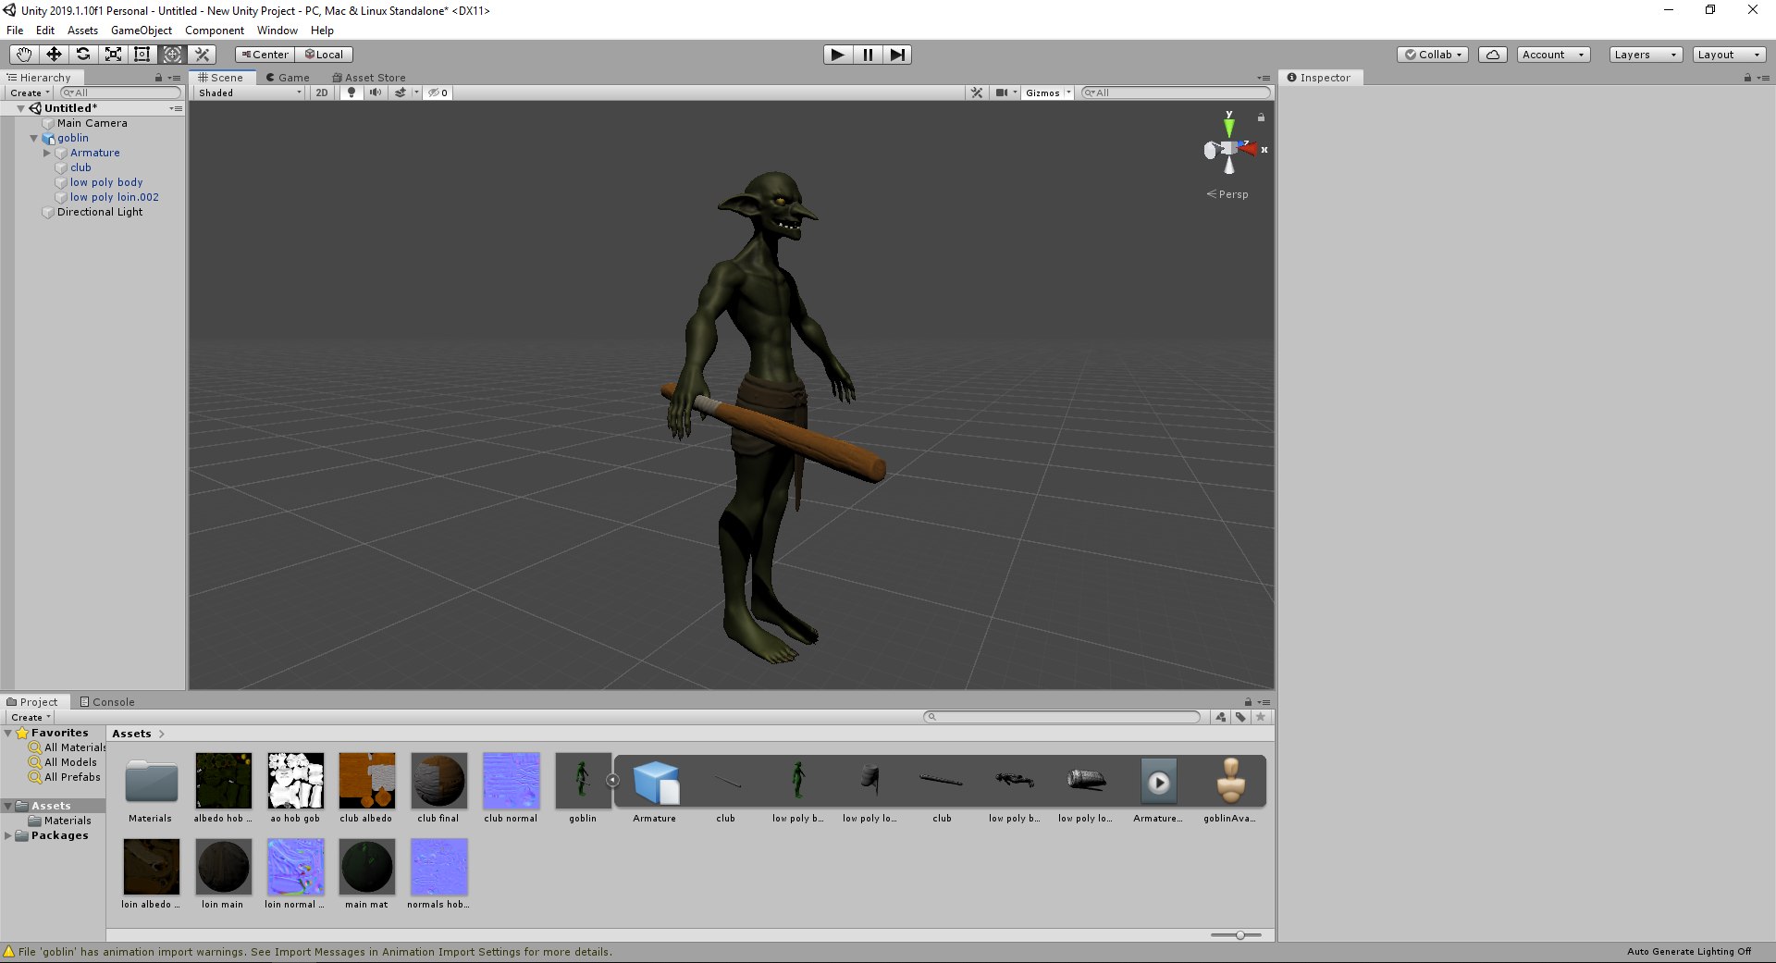Toggle scene lighting bulb icon
This screenshot has height=963, width=1776.
coord(351,93)
